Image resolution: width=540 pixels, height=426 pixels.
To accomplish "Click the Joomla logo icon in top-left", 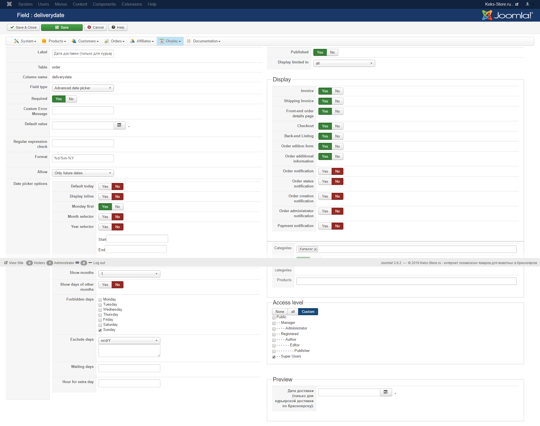I will point(9,4).
